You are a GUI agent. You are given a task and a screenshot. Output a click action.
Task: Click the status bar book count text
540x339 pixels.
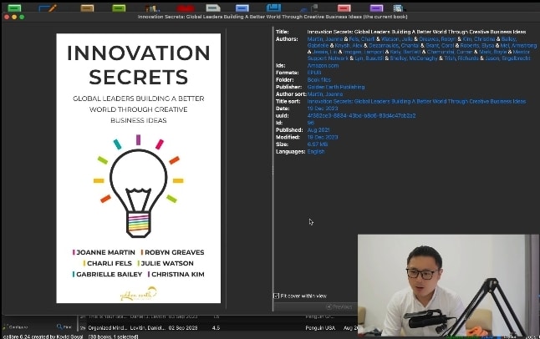coord(114,336)
